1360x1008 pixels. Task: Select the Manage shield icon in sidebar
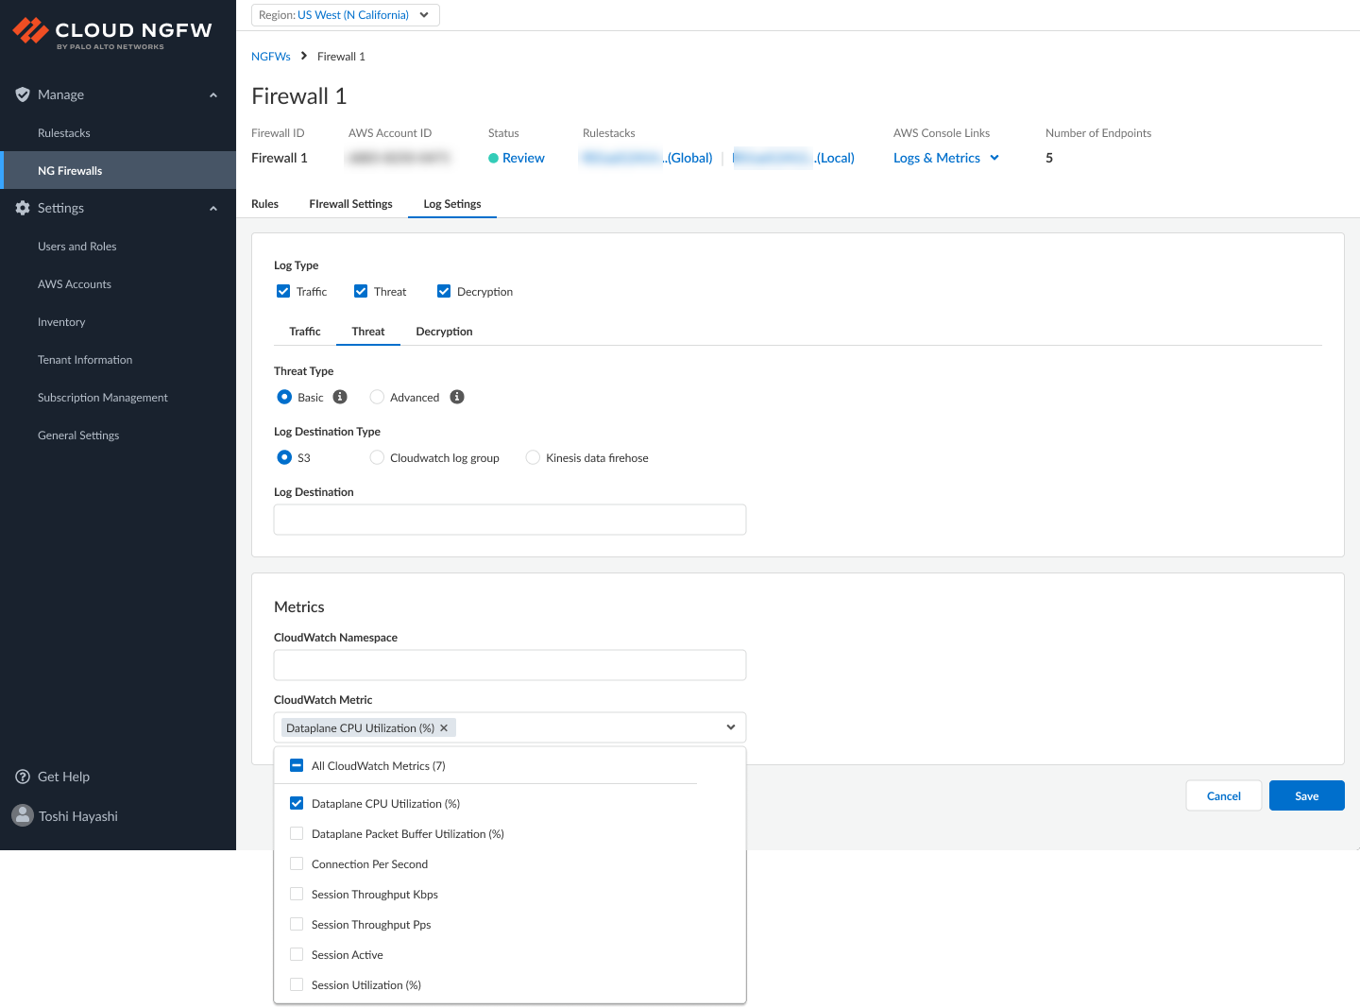click(x=23, y=94)
